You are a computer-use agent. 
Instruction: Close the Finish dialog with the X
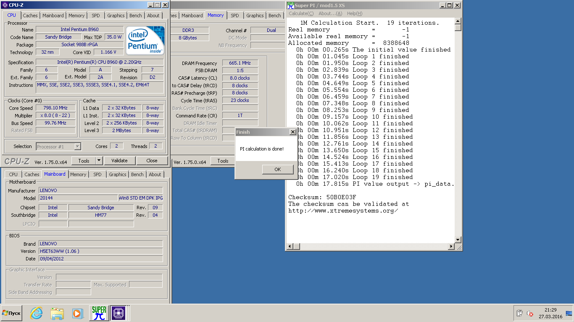293,132
